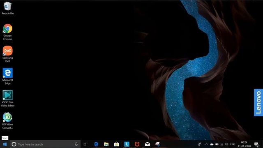
Task: Open the Wi-Fi network tray icon
Action: pyautogui.click(x=222, y=144)
